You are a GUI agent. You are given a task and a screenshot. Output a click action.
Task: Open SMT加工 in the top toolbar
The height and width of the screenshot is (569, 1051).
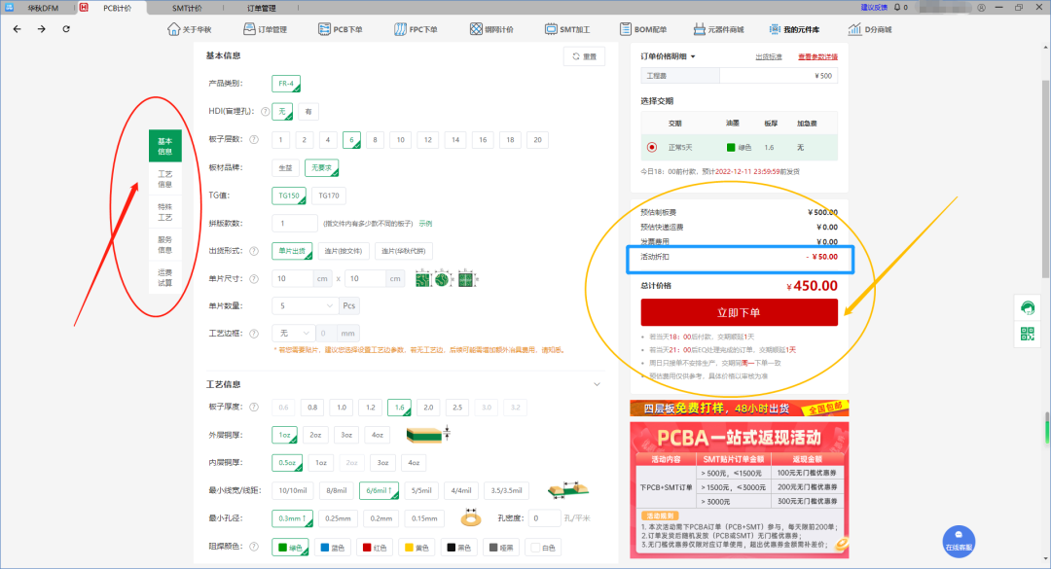tap(567, 29)
